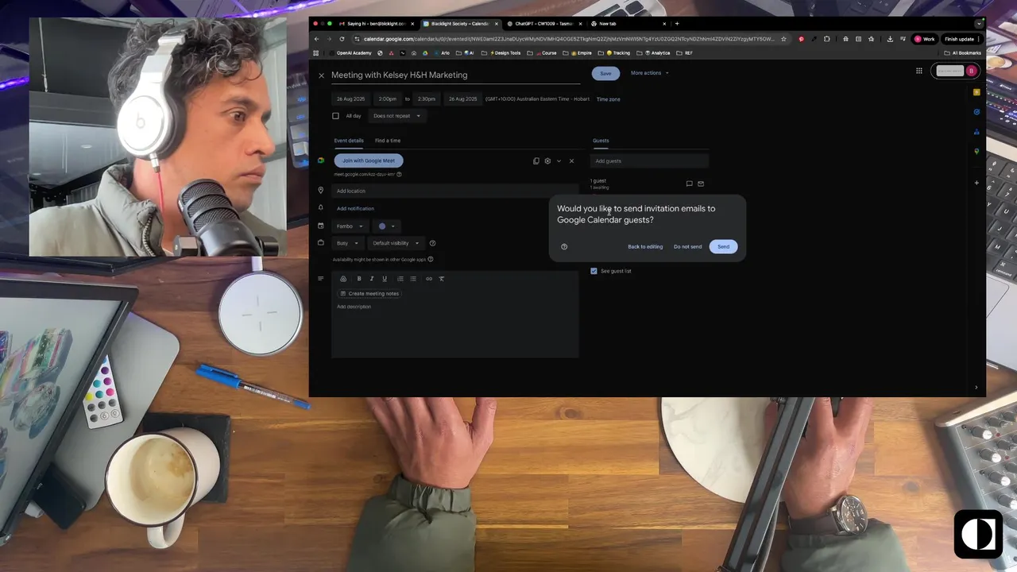Open the Design Tools bookmark folder
This screenshot has height=572, width=1017.
505,53
